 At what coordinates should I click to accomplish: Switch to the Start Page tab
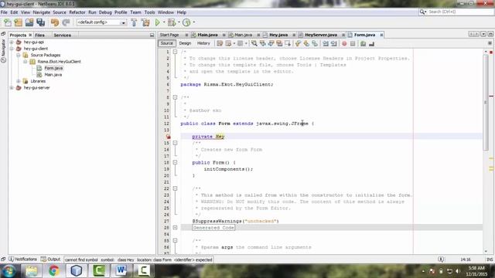tap(169, 35)
